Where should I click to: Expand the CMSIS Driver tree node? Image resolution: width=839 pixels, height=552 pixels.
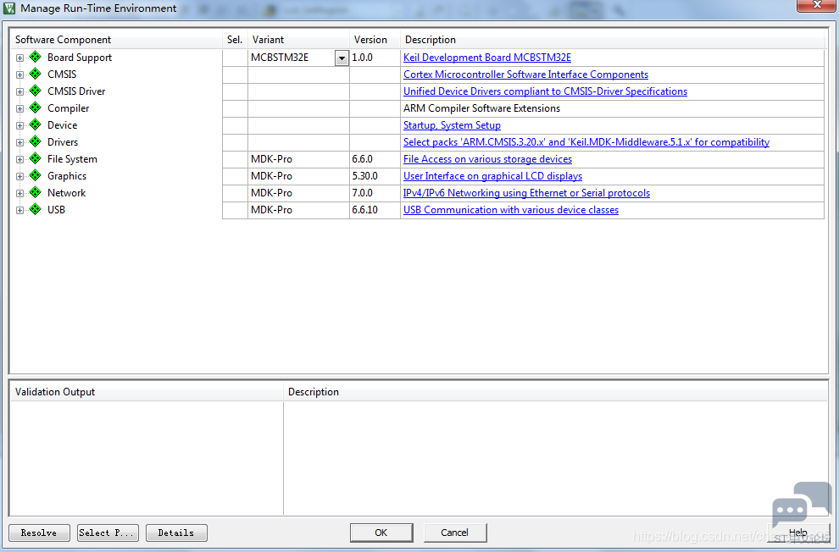click(x=19, y=91)
